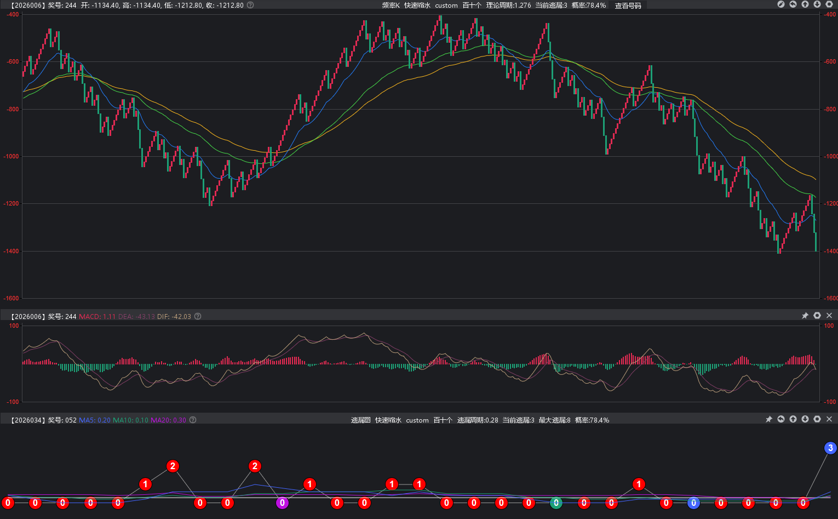The image size is (838, 519).
Task: Click the pencil edit icon in K-chart header
Action: coord(781,4)
